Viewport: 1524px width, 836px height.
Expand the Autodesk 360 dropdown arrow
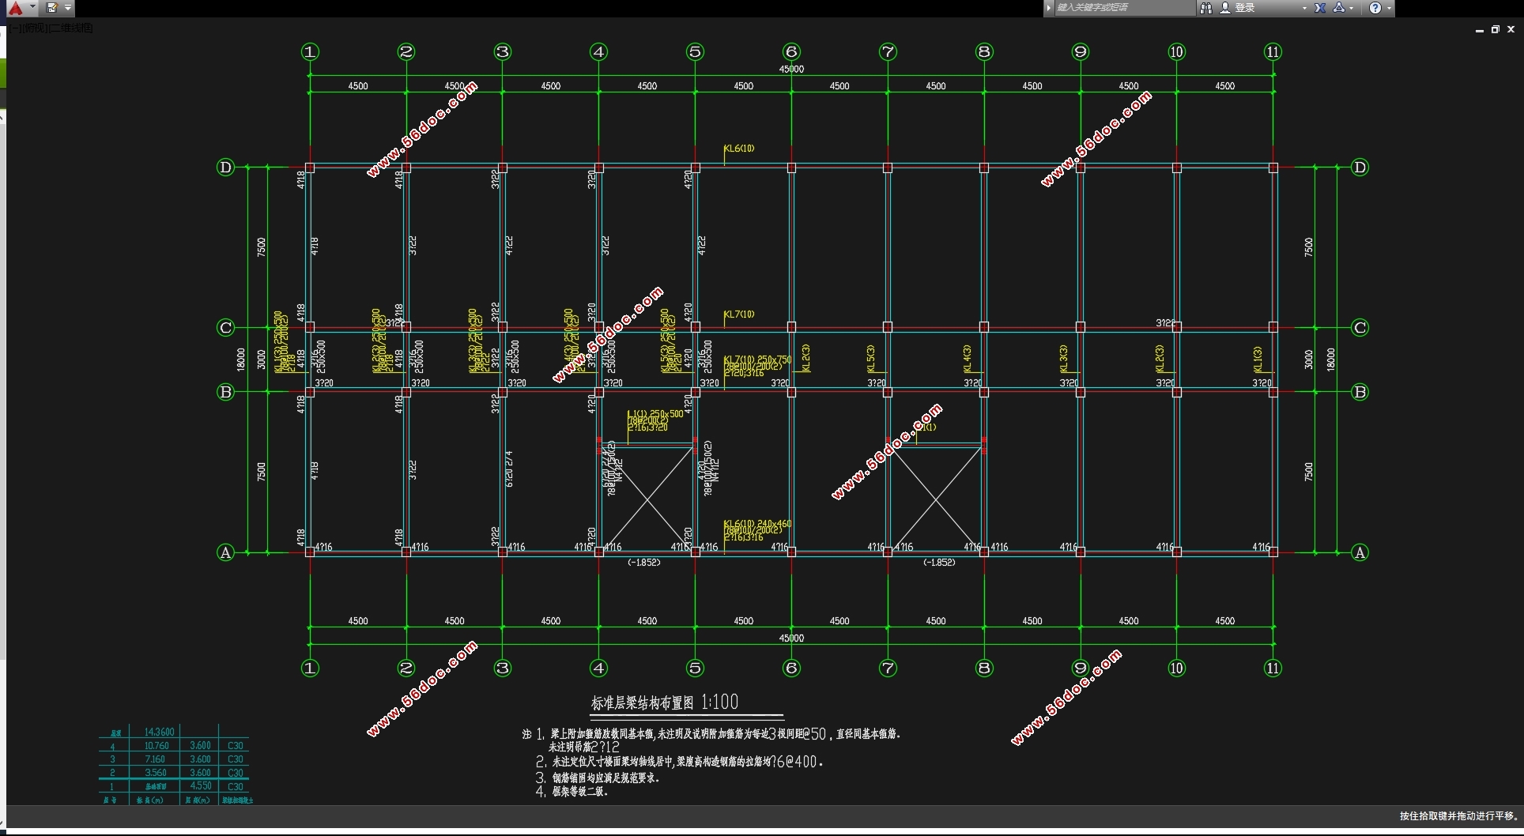(x=1352, y=8)
